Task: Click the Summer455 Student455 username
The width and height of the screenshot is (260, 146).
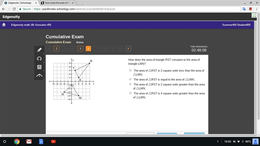Action: click(x=236, y=25)
